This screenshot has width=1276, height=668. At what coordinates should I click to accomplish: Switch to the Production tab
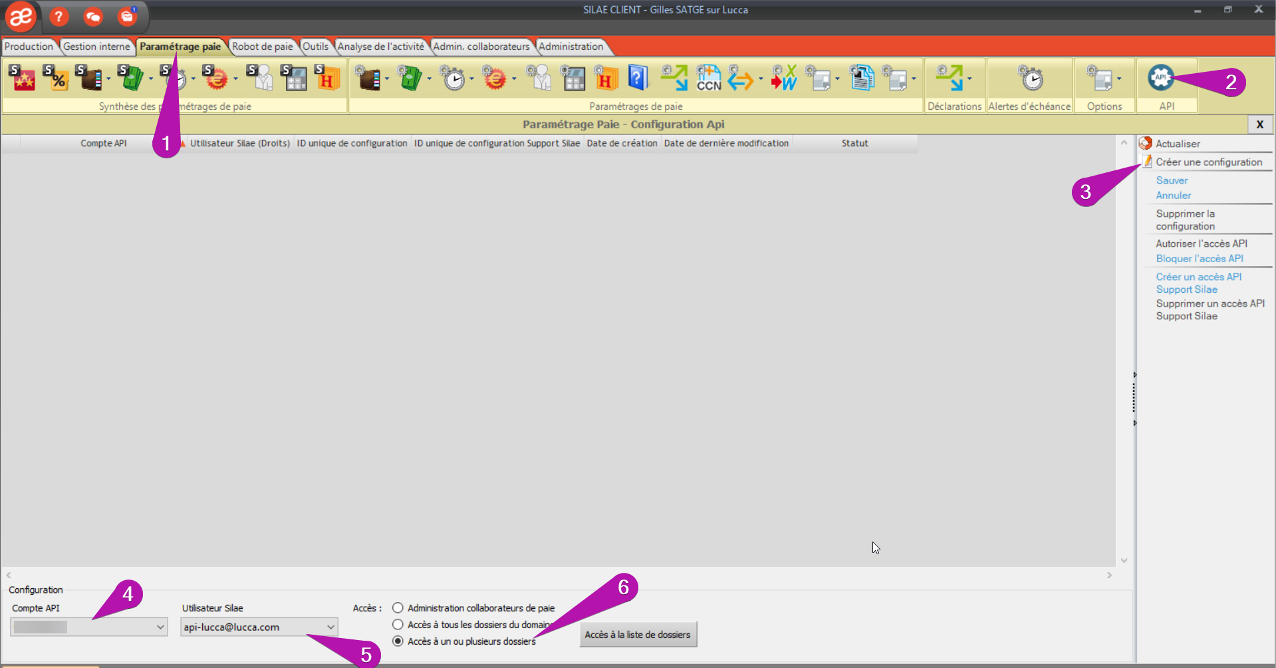click(x=29, y=47)
